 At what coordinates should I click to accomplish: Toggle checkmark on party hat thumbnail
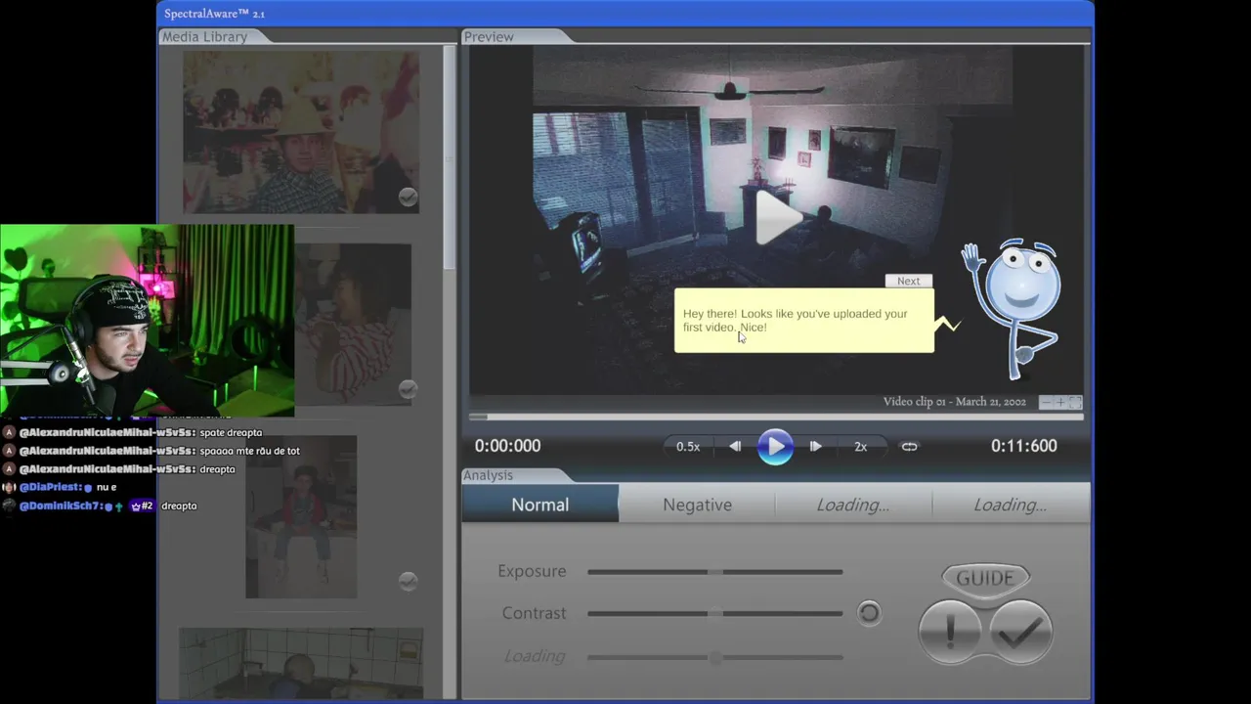(409, 198)
